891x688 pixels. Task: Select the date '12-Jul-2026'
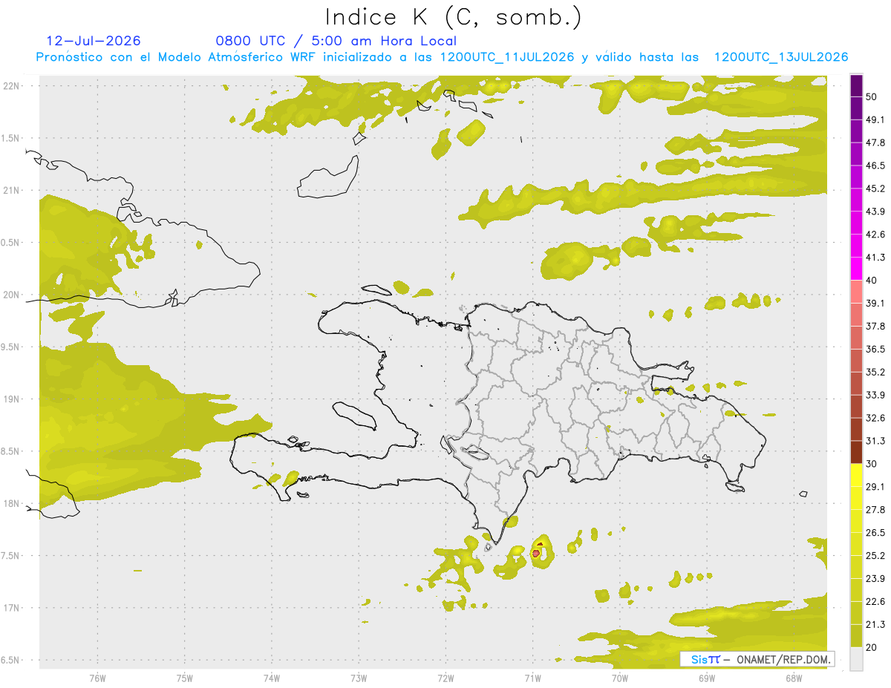click(94, 41)
